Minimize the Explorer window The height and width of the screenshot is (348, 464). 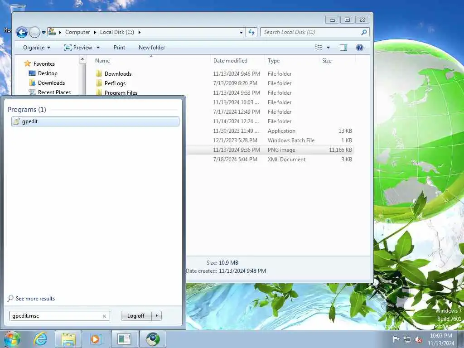click(332, 20)
